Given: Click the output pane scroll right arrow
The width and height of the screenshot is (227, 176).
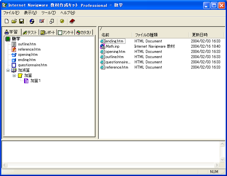Looking at the screenshot, I should [x=217, y=165].
